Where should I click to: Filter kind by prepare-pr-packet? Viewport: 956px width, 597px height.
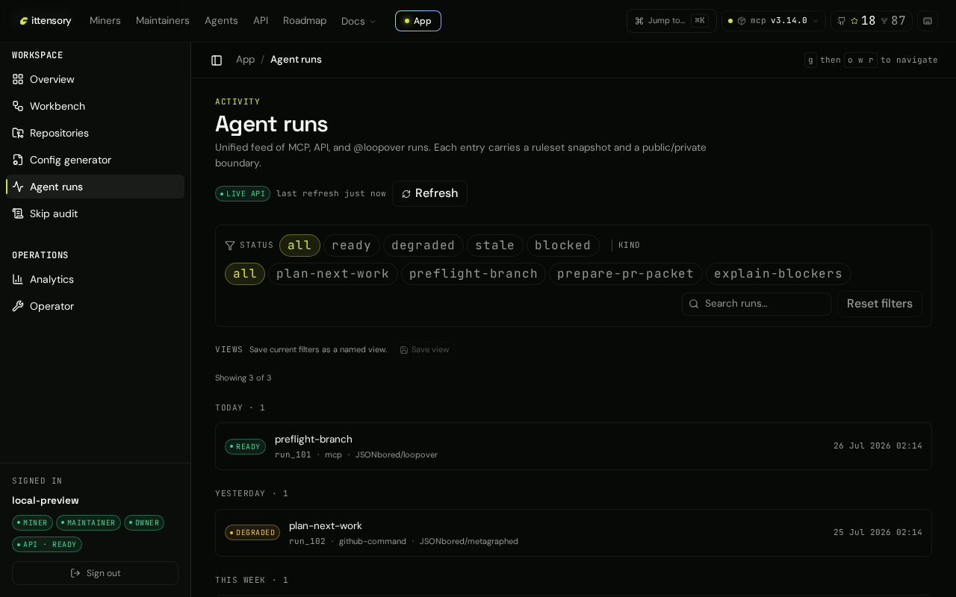626,274
